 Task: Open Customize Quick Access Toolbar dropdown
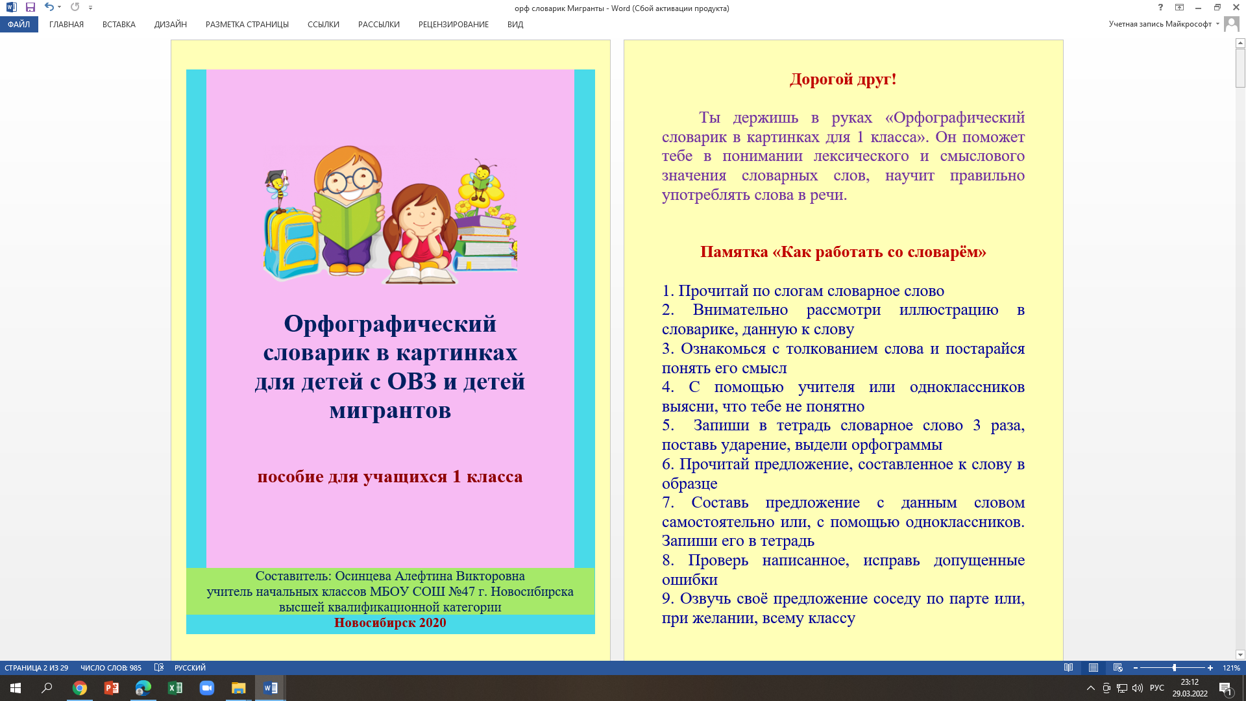pos(90,8)
